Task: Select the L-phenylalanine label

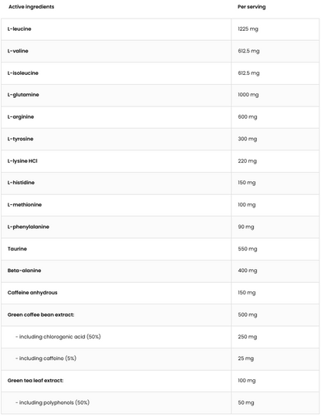Action: tap(29, 227)
